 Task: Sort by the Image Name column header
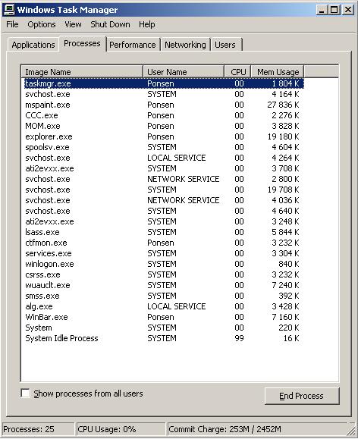pos(82,72)
